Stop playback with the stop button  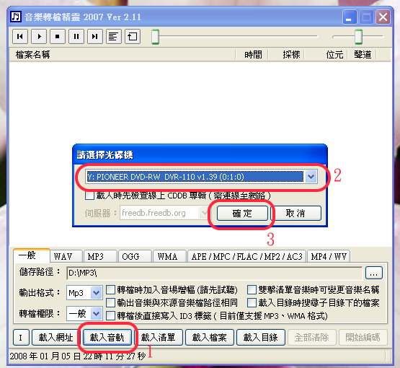click(58, 37)
